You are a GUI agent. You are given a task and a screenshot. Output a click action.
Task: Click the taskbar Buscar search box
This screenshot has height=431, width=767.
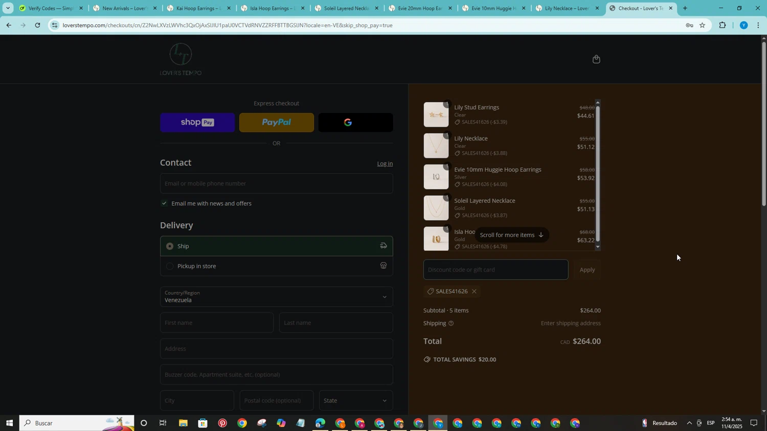coord(77,423)
